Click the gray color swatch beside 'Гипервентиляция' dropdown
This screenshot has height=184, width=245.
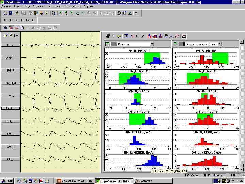pyautogui.click(x=181, y=44)
